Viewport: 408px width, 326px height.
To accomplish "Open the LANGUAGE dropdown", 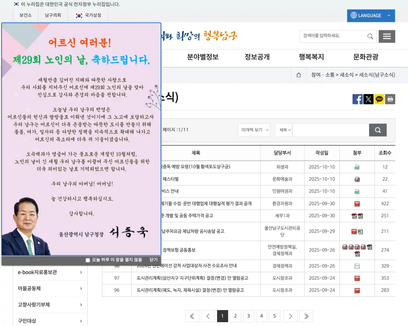I will click(x=371, y=16).
